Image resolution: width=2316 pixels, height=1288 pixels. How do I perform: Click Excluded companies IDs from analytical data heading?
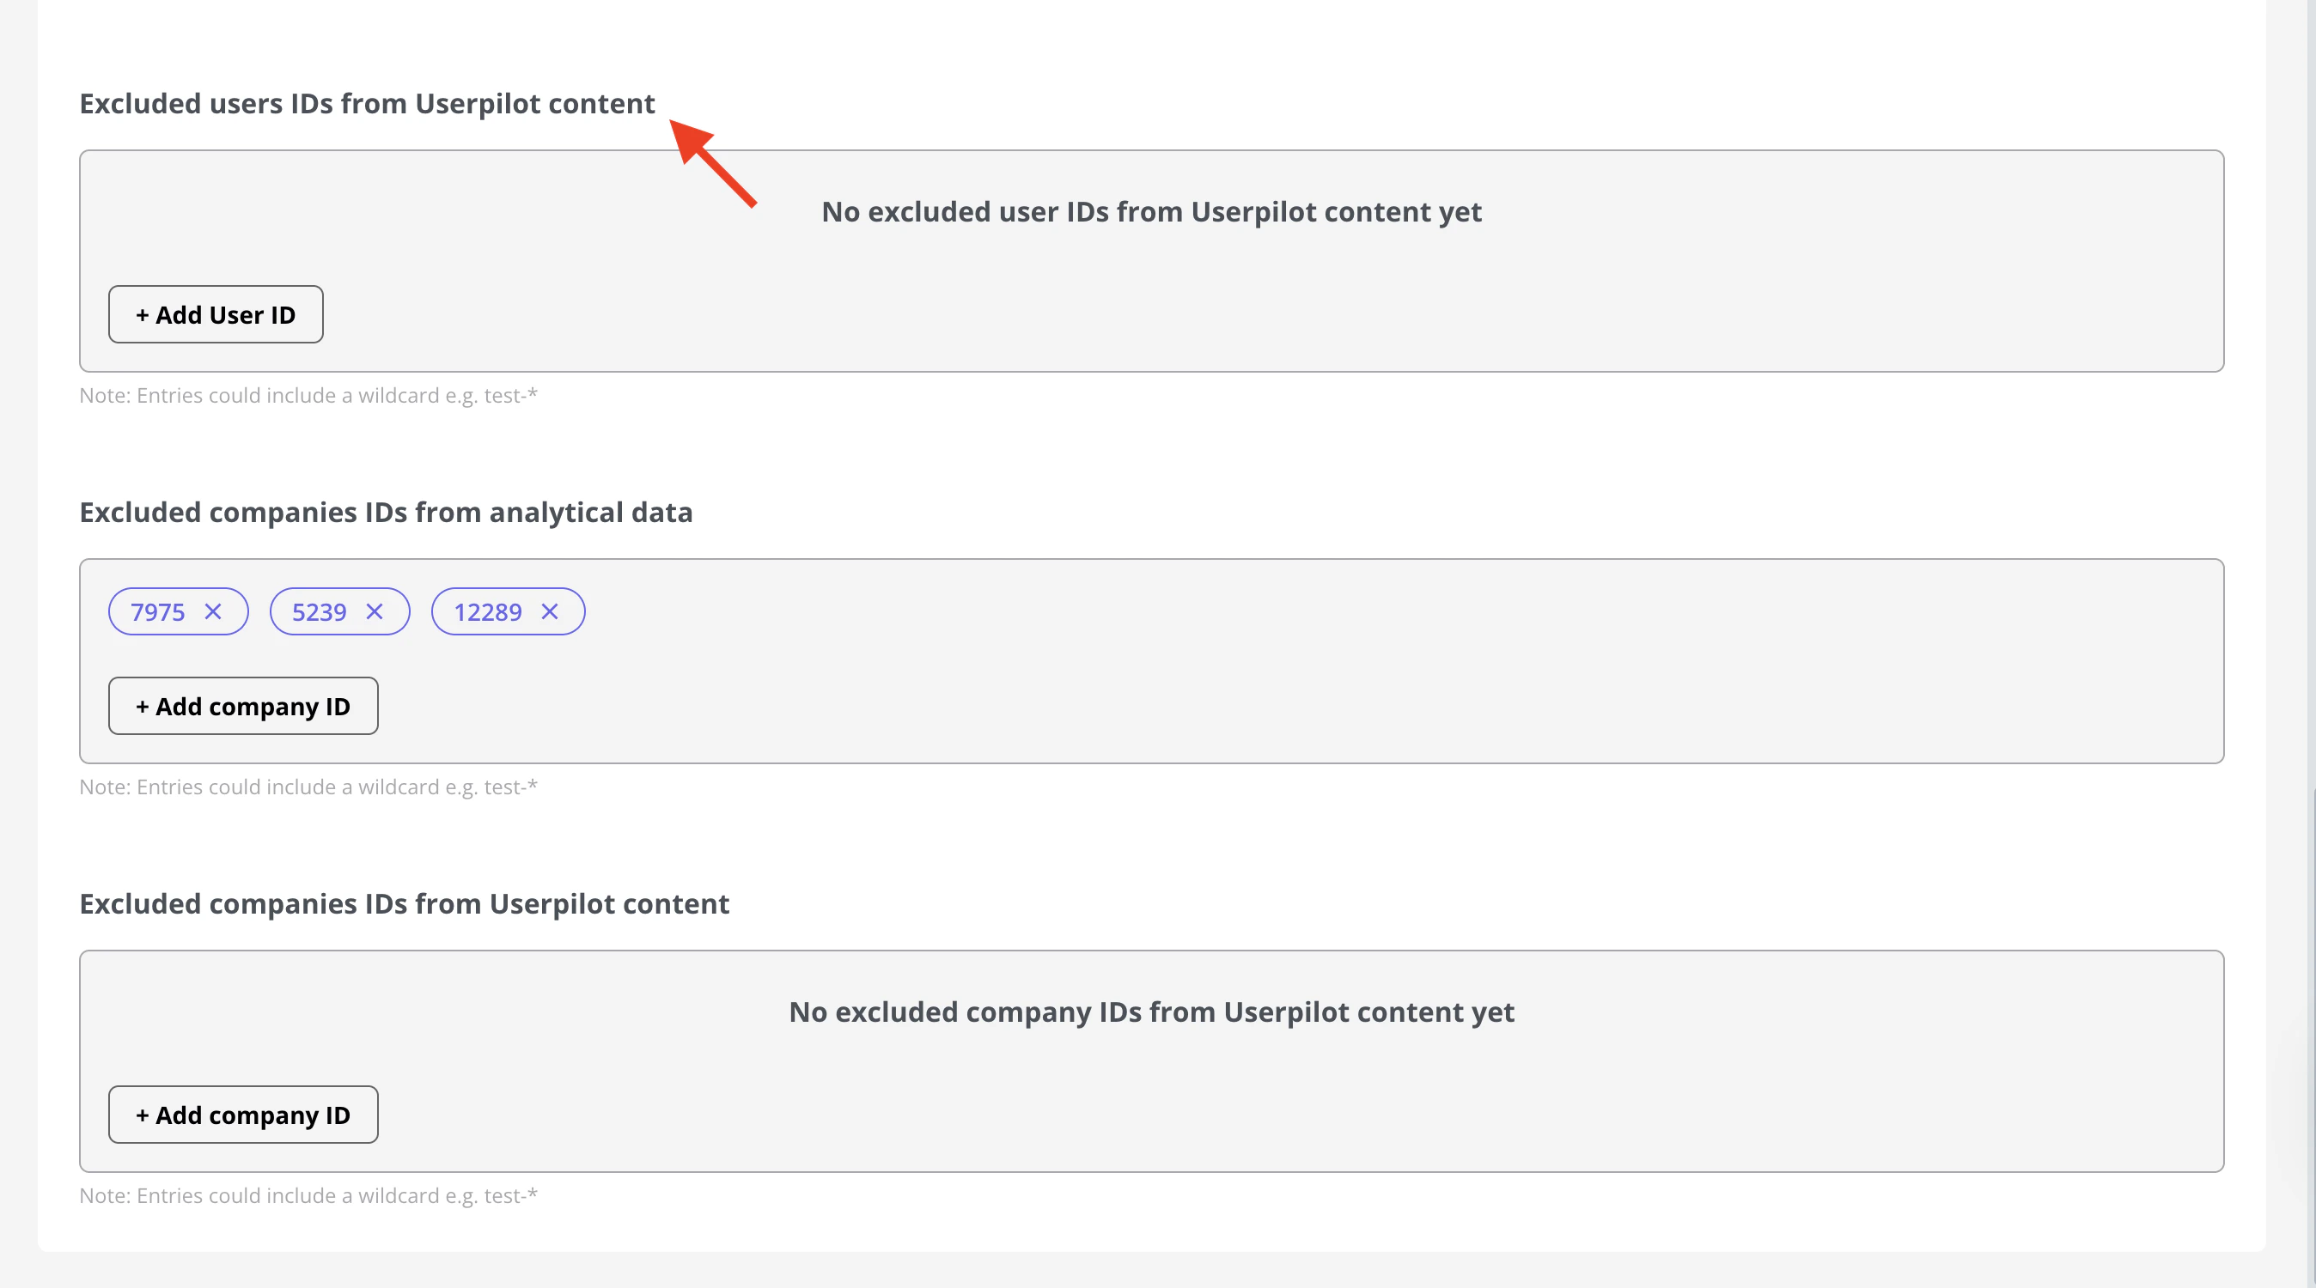click(x=386, y=513)
